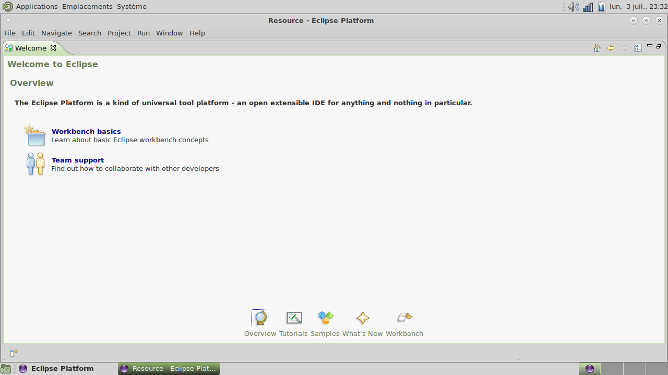Go to the Workbench icon

[x=404, y=318]
